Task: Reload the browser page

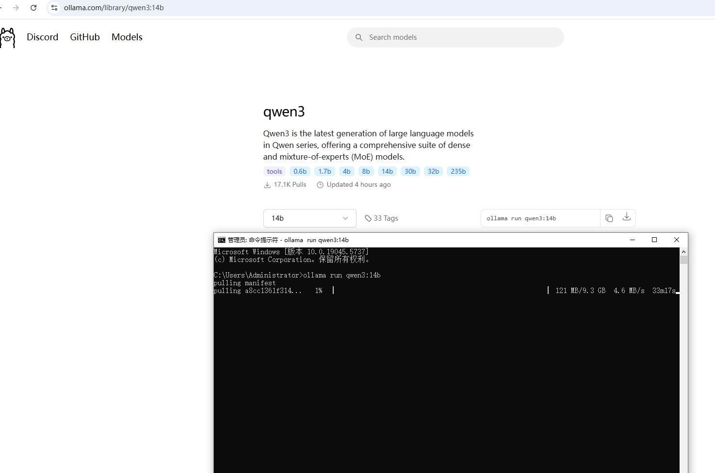Action: tap(33, 8)
